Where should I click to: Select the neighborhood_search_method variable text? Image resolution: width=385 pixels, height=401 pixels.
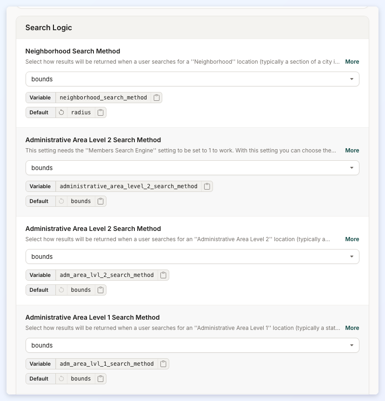103,98
